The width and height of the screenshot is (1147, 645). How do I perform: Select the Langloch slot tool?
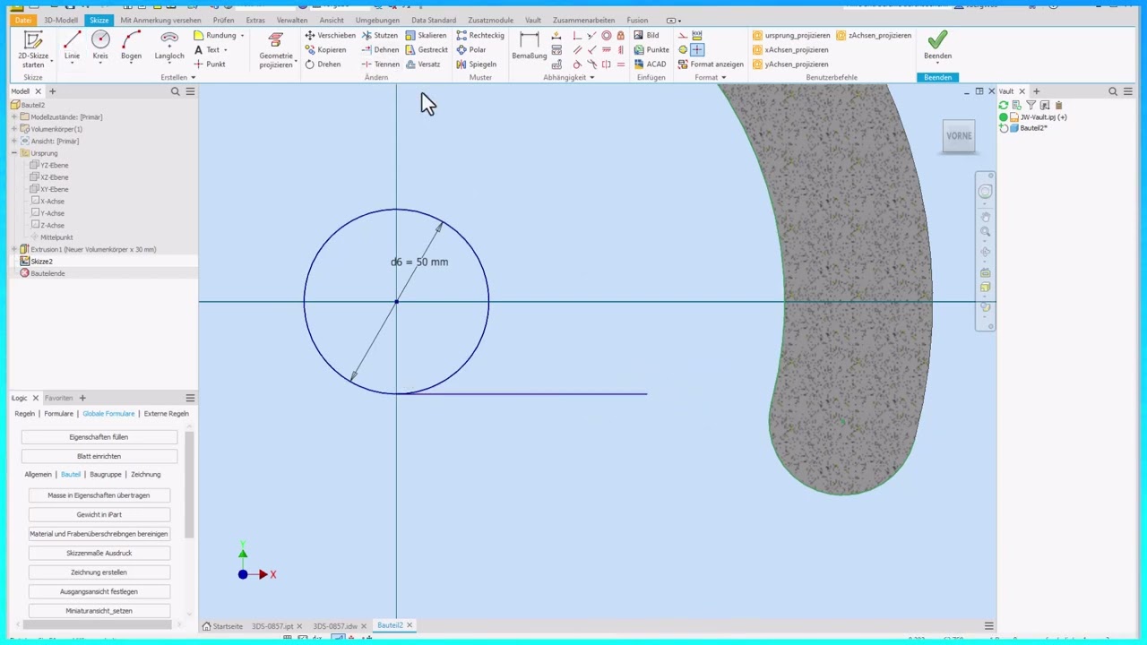tap(169, 46)
